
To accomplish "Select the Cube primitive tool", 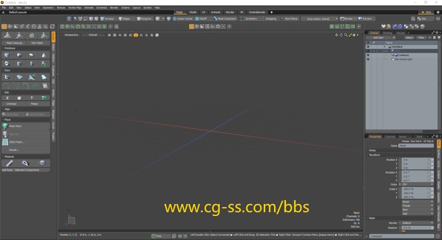I will pyautogui.click(x=7, y=55).
